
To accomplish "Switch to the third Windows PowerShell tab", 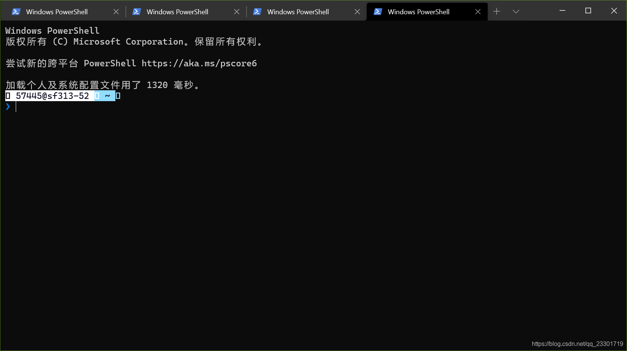I will click(x=307, y=12).
